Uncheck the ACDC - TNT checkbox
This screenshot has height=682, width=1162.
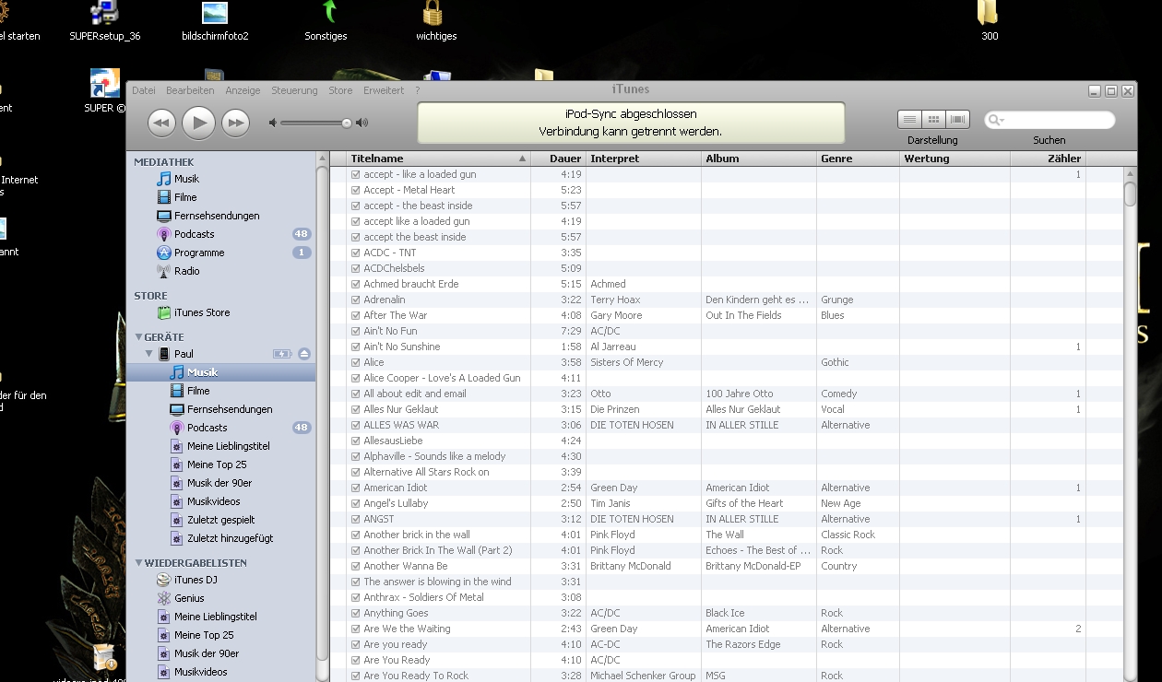355,253
